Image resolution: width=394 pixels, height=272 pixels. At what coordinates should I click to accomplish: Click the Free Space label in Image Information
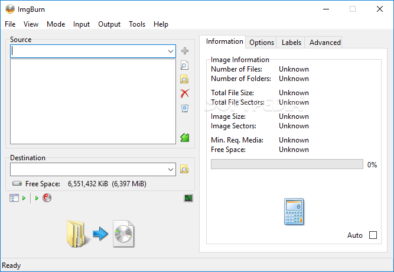point(228,150)
